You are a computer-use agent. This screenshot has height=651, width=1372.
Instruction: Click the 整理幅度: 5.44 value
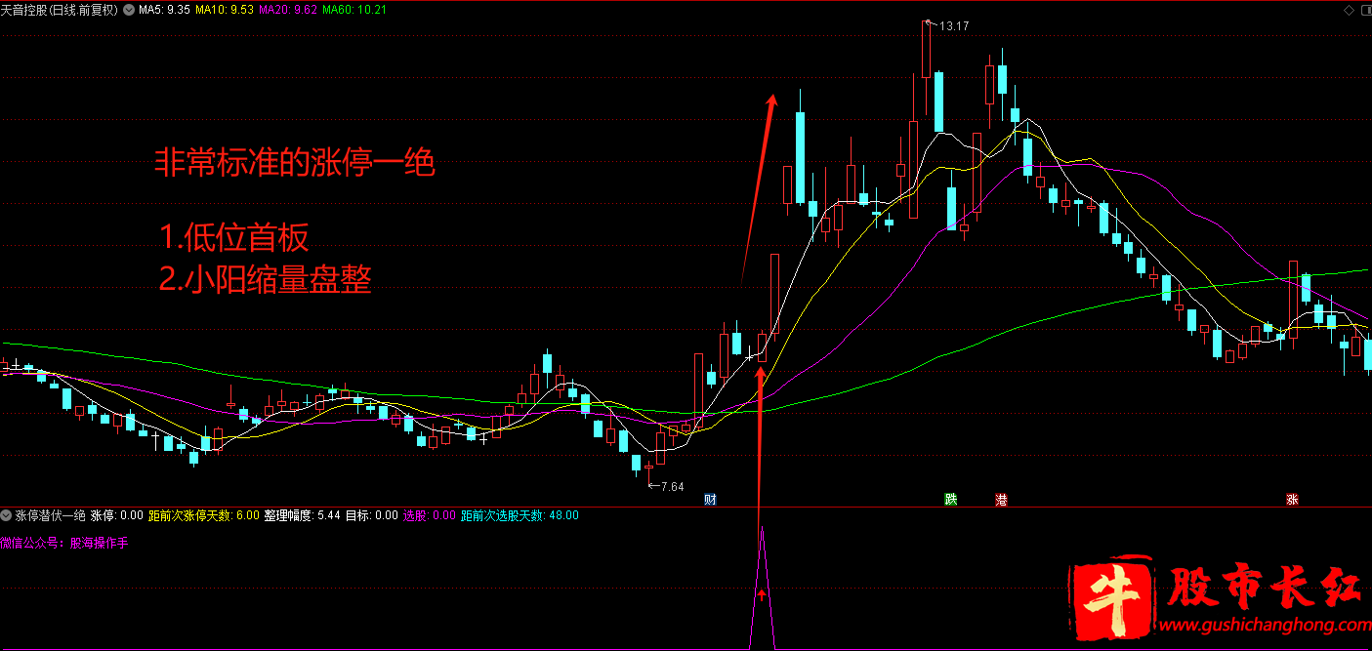pyautogui.click(x=302, y=515)
